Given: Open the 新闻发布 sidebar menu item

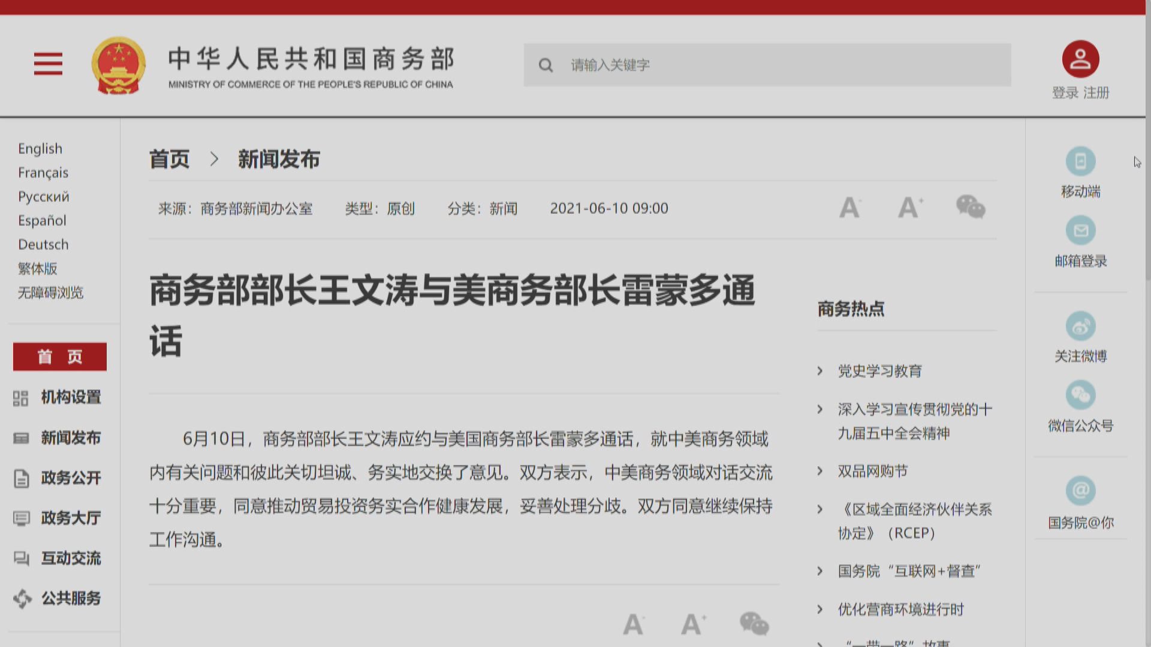Looking at the screenshot, I should (x=70, y=438).
